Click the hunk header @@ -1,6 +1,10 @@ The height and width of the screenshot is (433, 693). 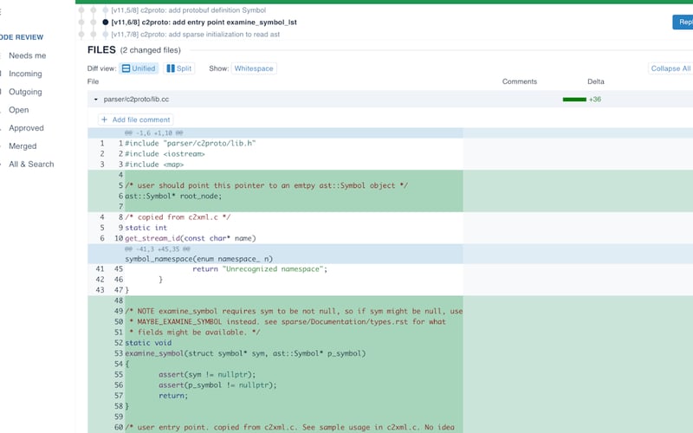click(x=154, y=133)
